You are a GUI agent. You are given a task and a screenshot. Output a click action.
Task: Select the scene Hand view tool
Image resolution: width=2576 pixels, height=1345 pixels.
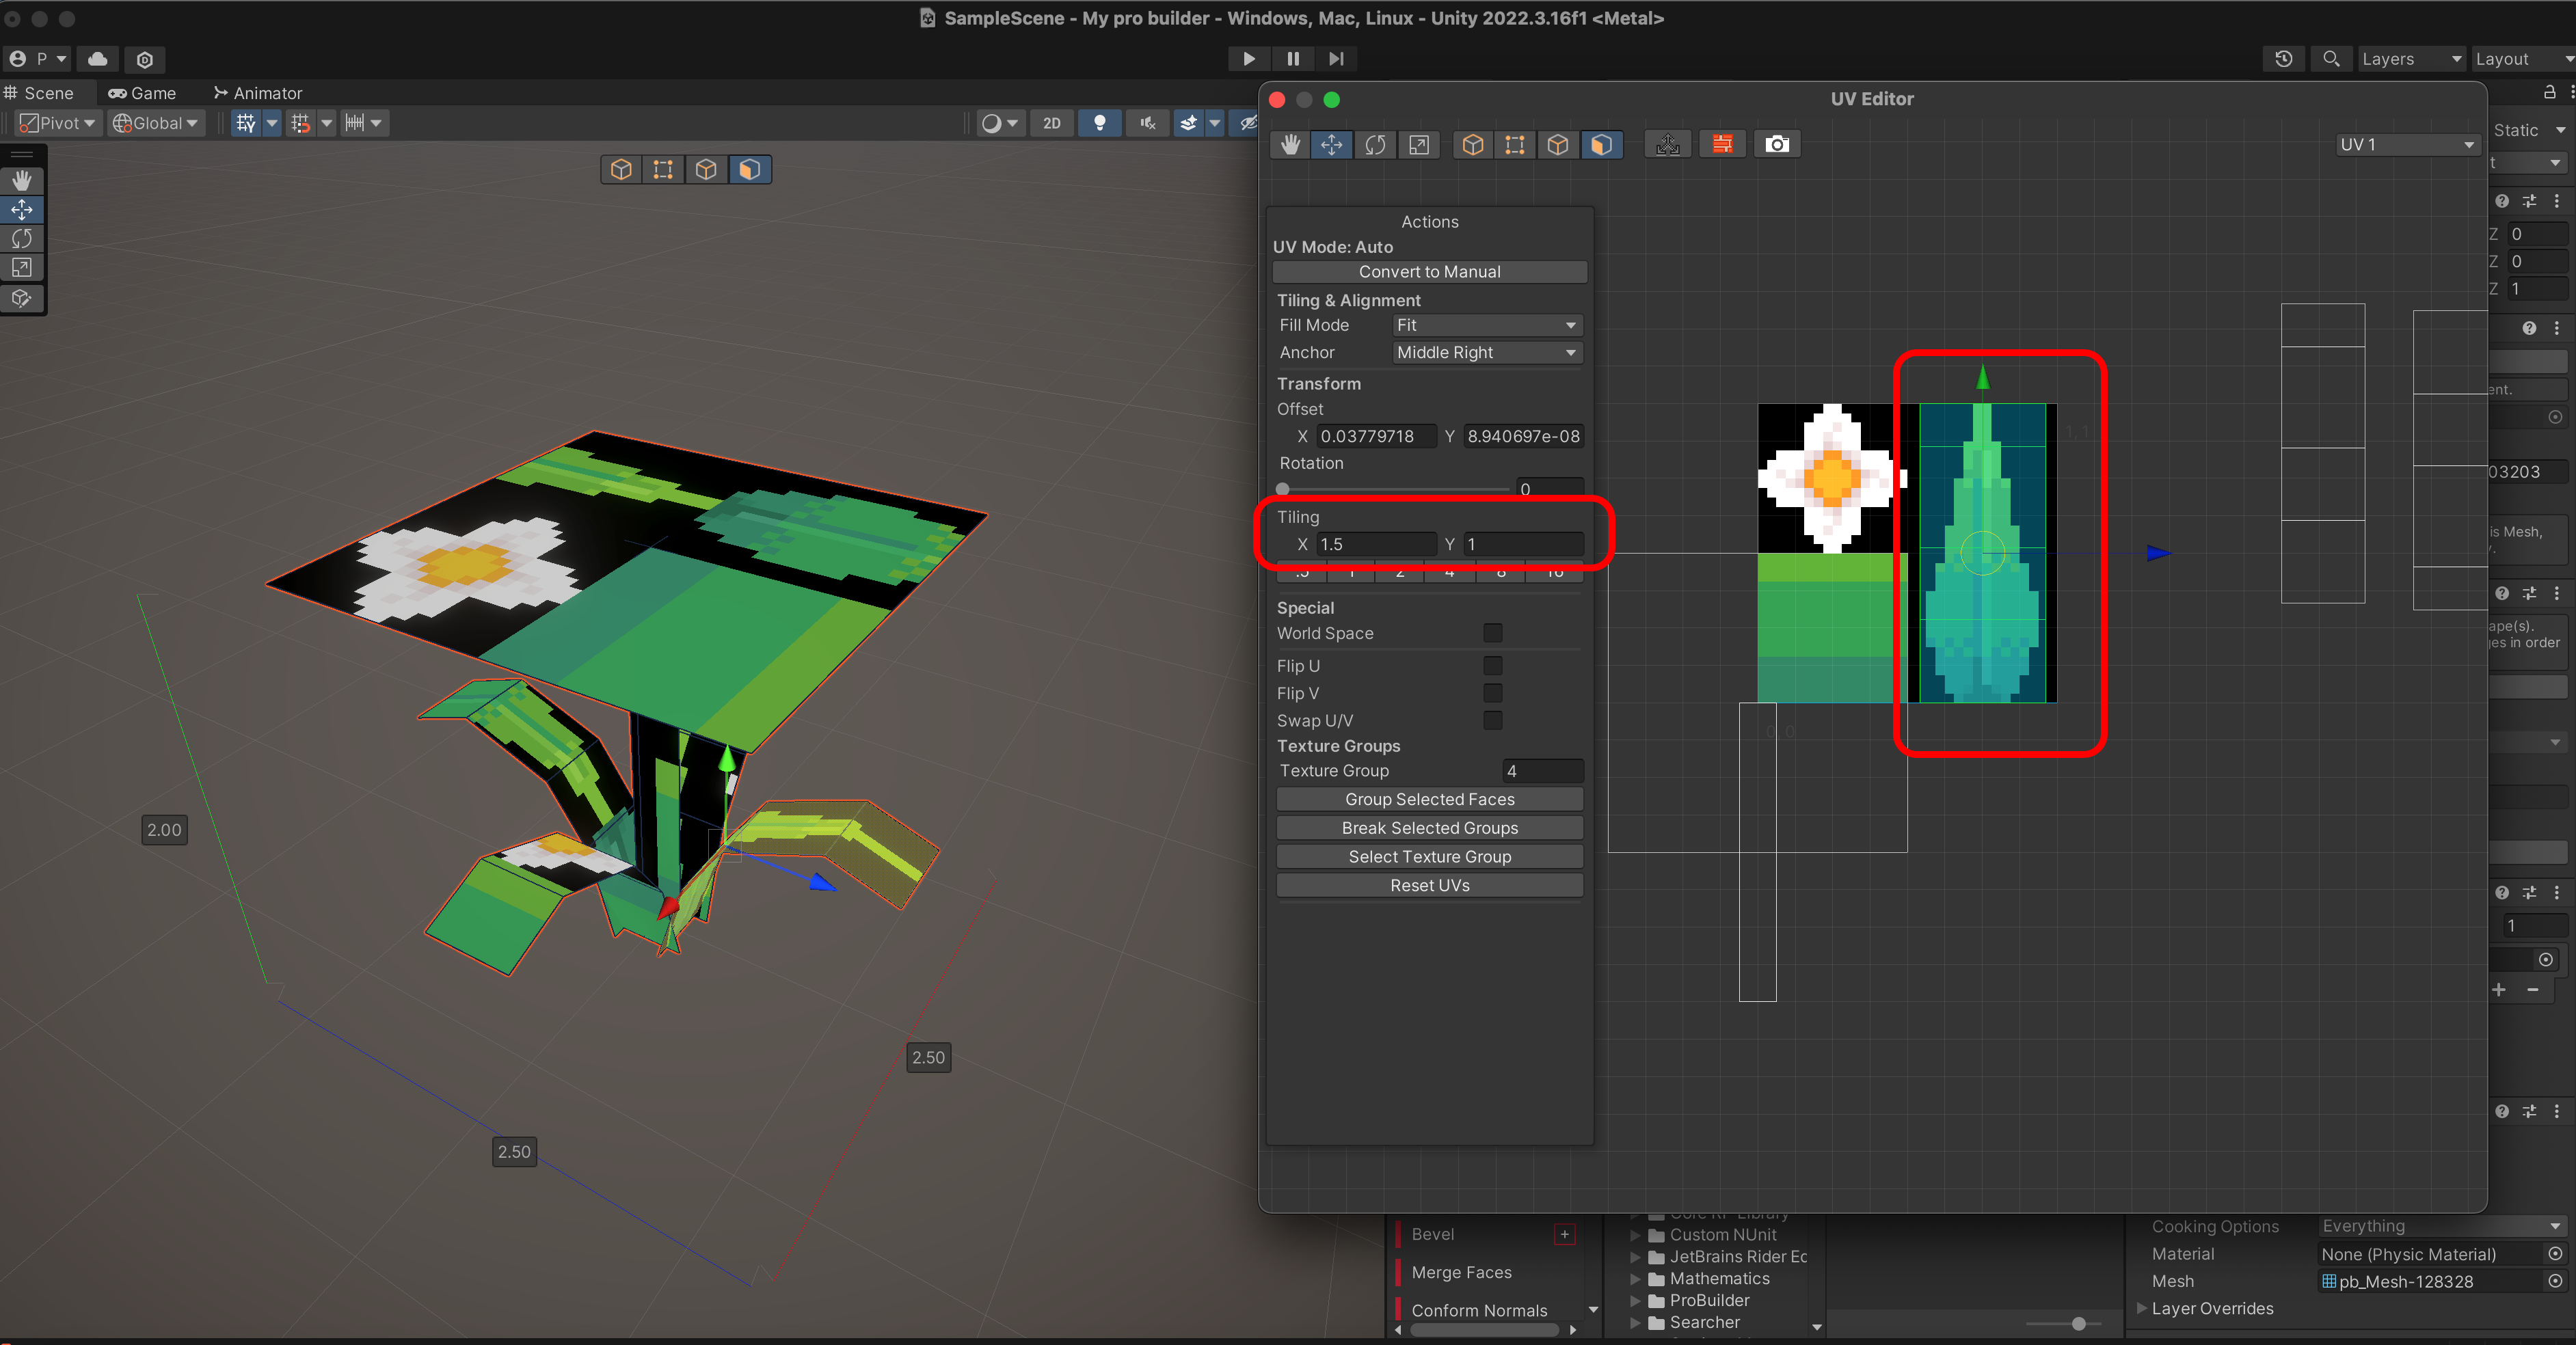(22, 180)
